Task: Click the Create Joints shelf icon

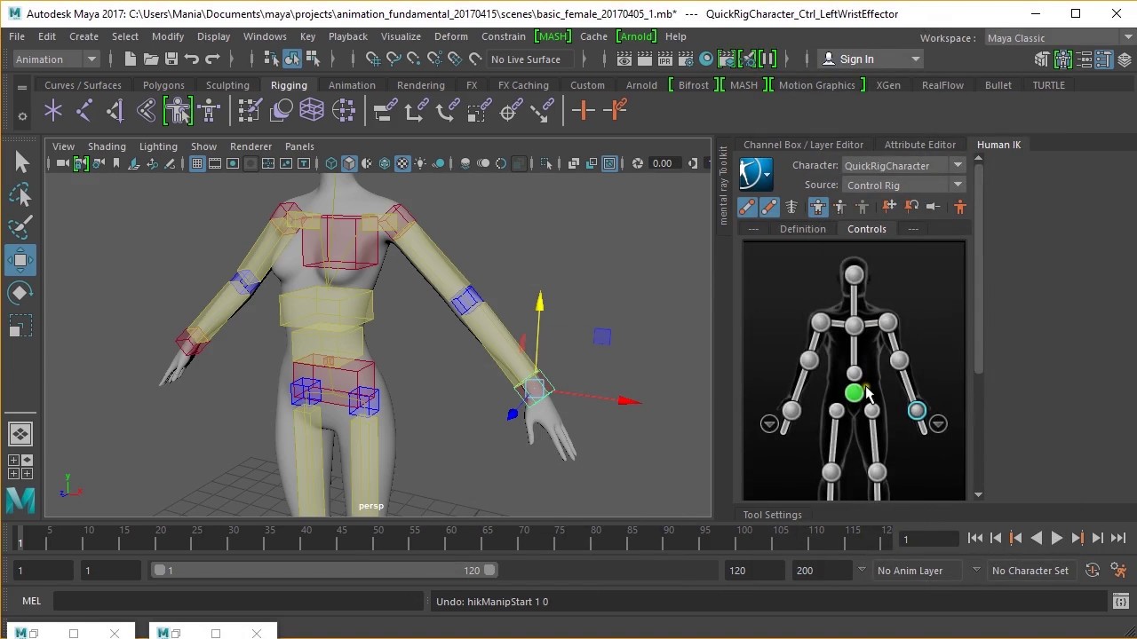Action: (x=84, y=111)
